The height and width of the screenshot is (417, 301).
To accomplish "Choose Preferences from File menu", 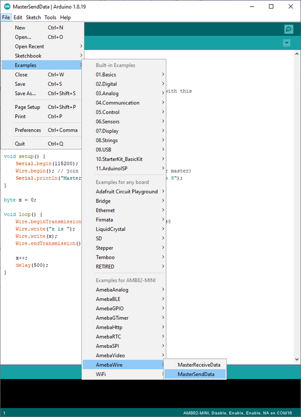I will pos(28,130).
